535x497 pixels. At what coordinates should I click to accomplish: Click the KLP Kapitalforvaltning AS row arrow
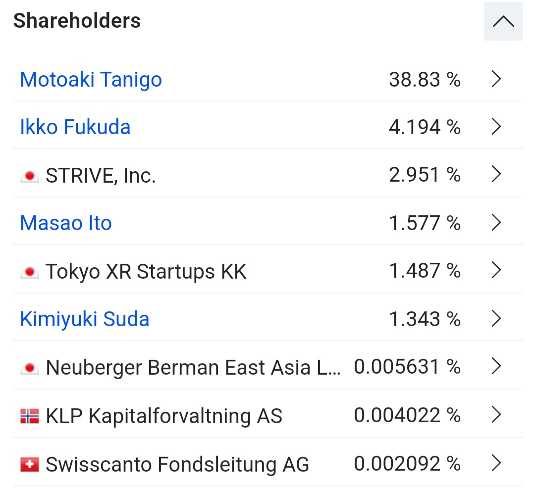(x=496, y=415)
